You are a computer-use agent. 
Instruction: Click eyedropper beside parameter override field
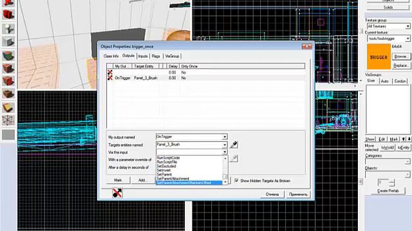(234, 158)
